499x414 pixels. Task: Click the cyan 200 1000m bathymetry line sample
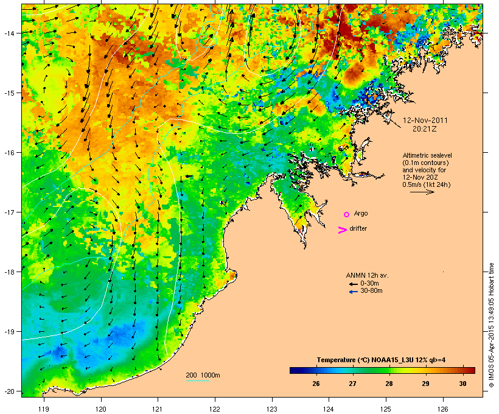[198, 381]
